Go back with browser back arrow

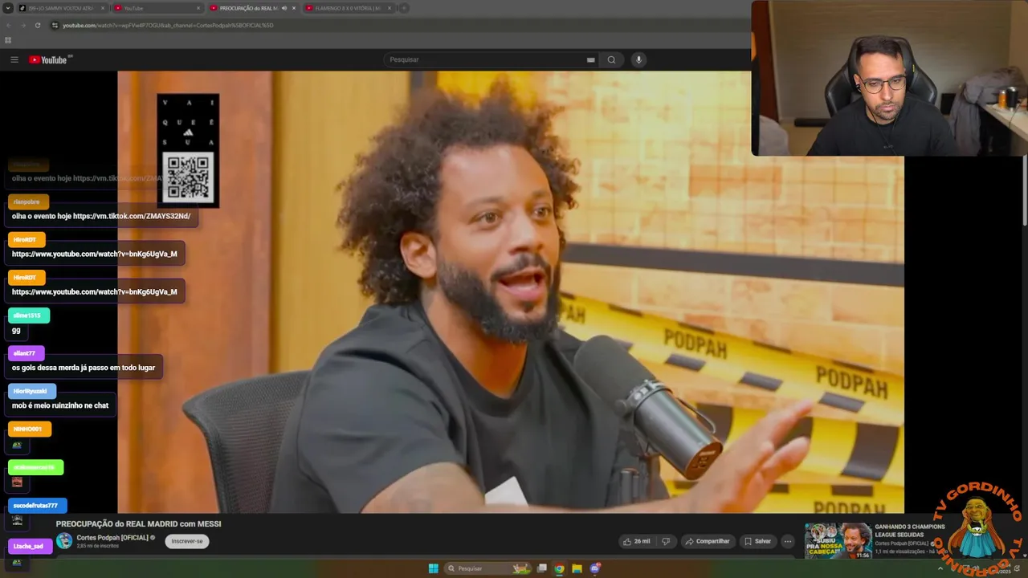pyautogui.click(x=9, y=25)
